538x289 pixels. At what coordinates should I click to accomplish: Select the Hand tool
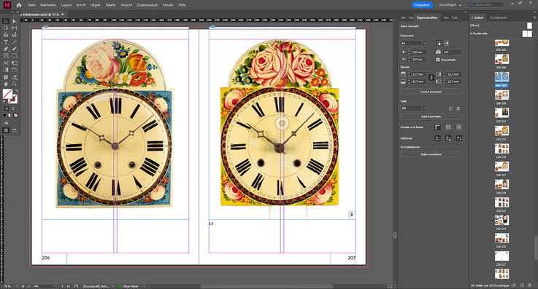pos(6,84)
